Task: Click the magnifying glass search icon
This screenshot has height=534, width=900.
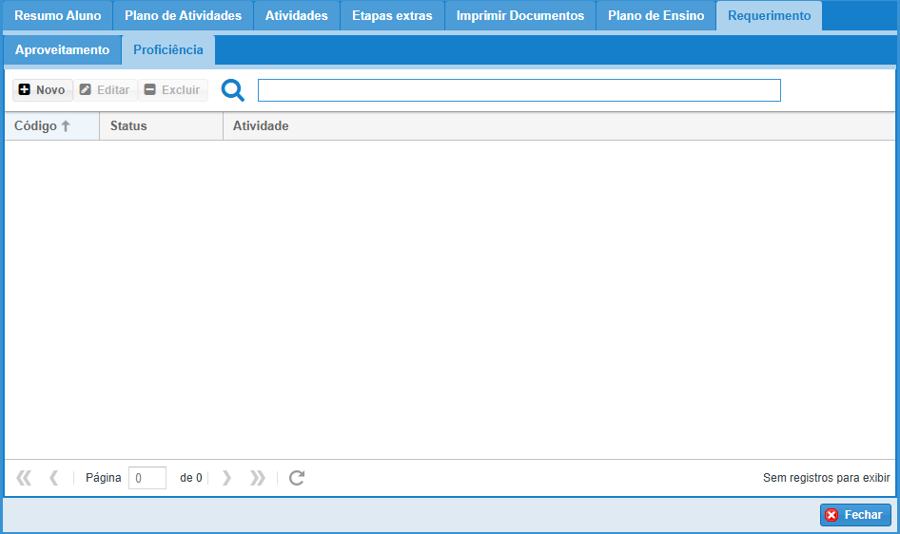Action: (233, 90)
